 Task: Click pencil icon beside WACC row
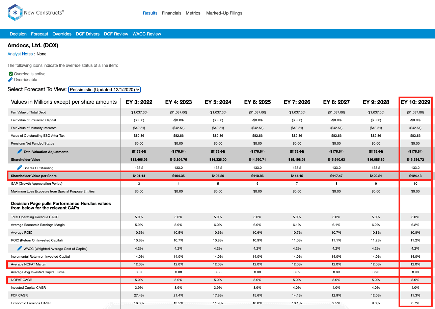tap(20, 249)
